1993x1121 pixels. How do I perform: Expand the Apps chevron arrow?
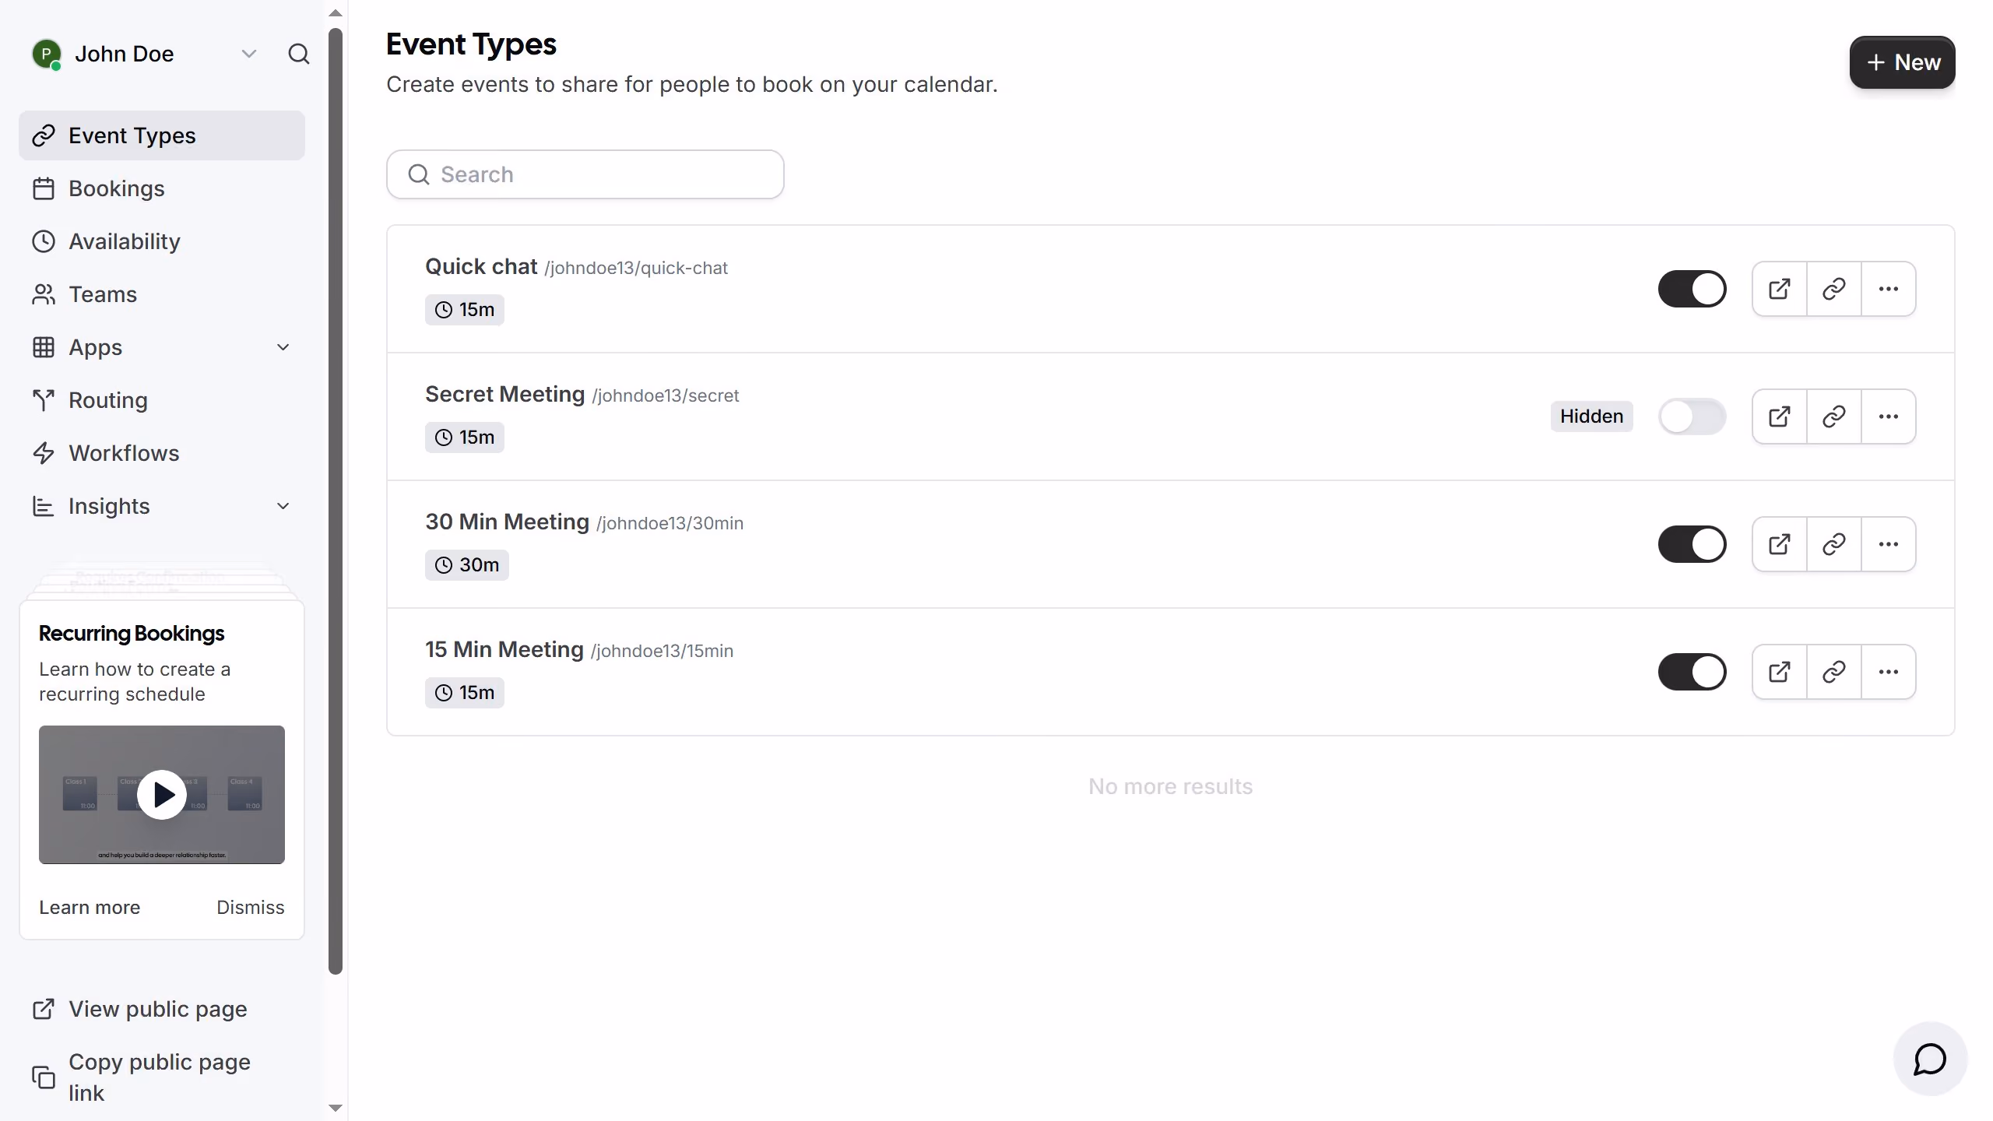coord(283,347)
